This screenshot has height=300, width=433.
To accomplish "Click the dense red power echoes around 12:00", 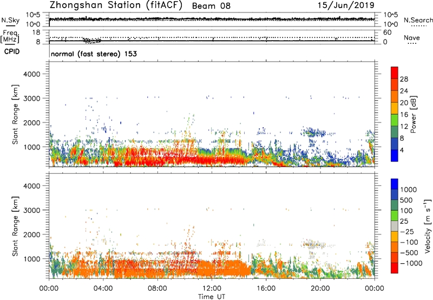I will coord(212,160).
